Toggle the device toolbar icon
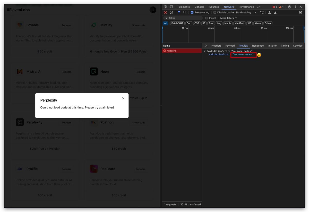 (171, 7)
